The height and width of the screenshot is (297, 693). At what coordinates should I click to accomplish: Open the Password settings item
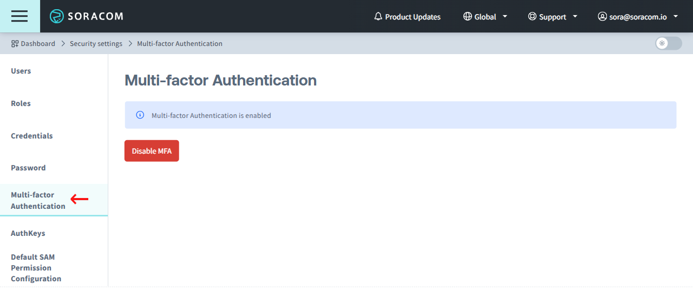[x=28, y=168]
